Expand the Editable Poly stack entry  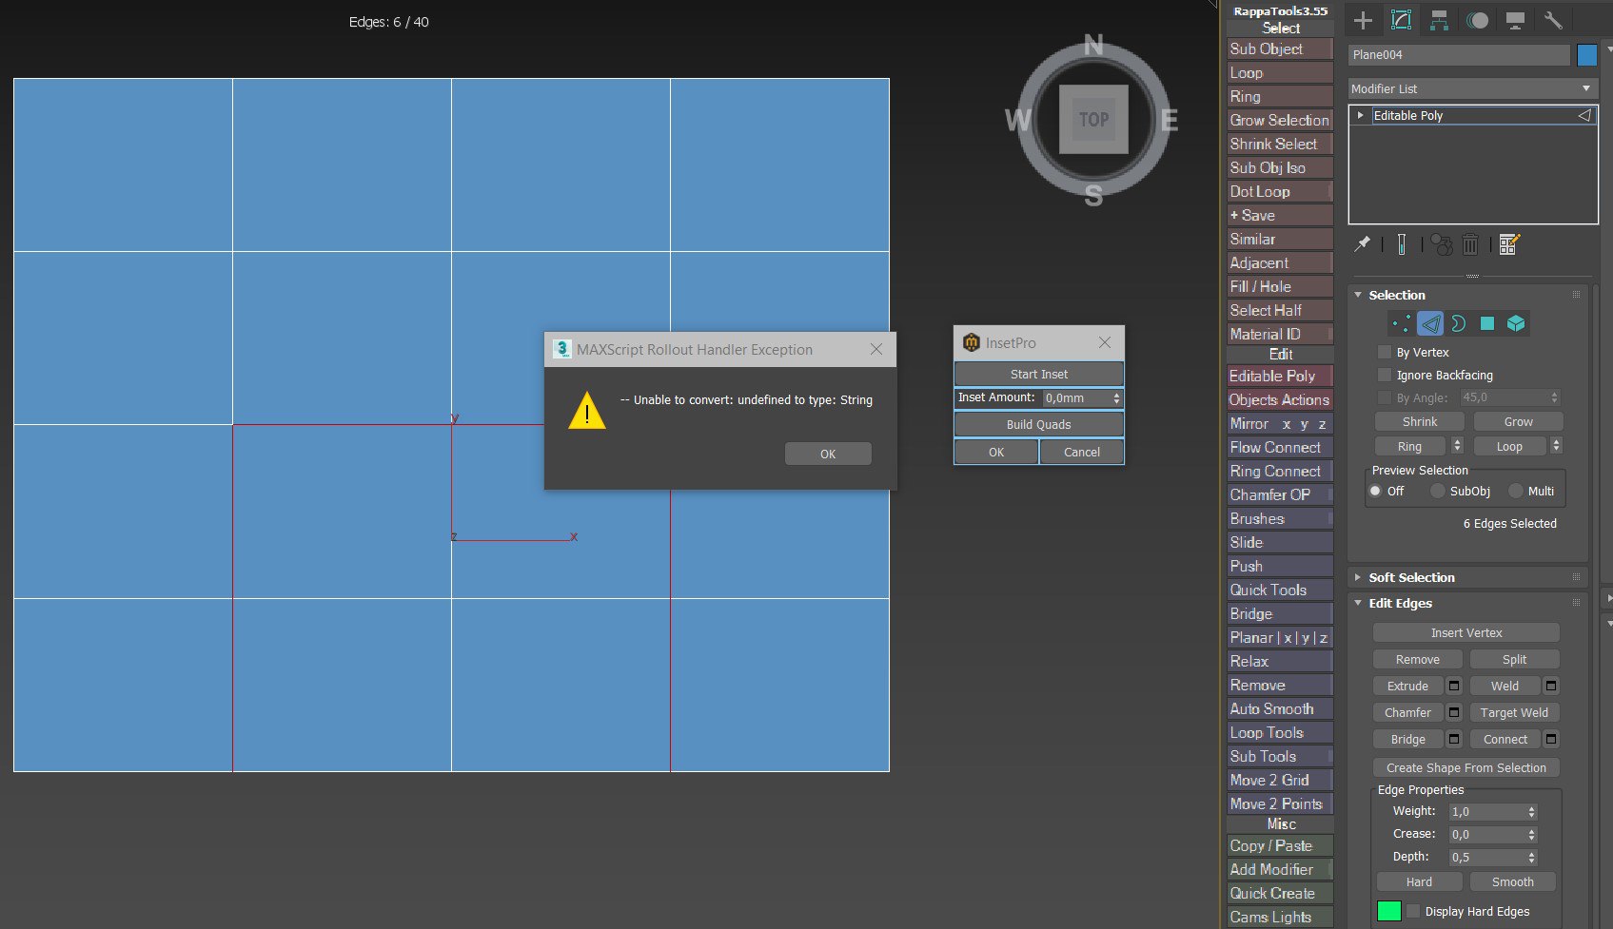point(1361,115)
